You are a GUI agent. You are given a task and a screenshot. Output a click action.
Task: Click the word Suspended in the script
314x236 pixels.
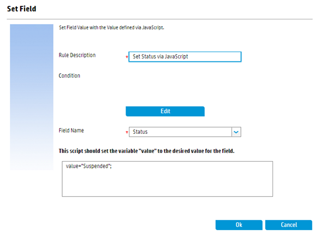click(x=96, y=166)
